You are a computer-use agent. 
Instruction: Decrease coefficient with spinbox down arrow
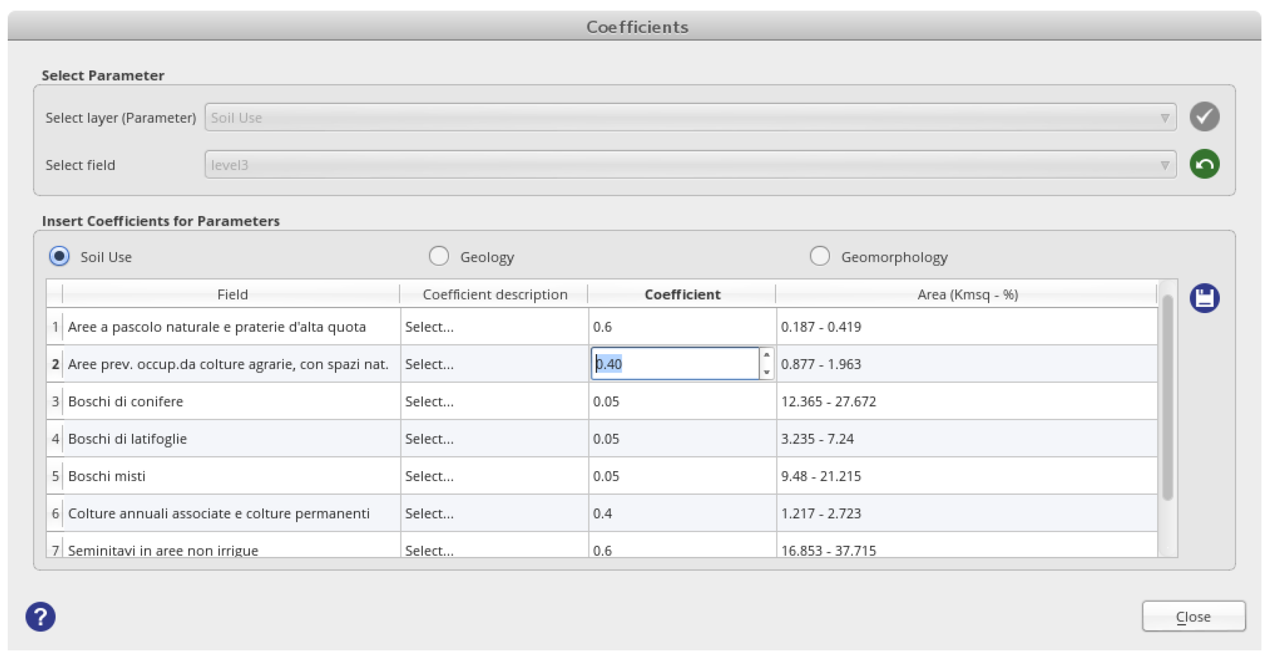pyautogui.click(x=767, y=372)
